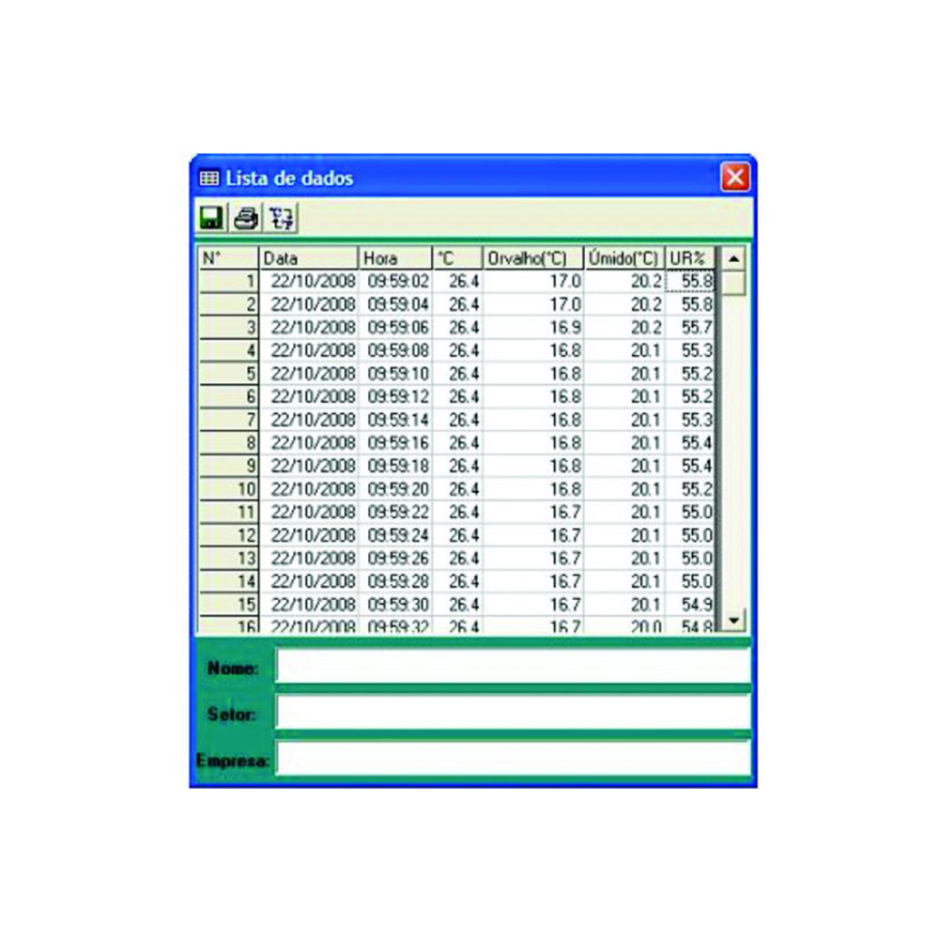Image resolution: width=939 pixels, height=939 pixels.
Task: Click the time cell 09:59:26
Action: 395,558
